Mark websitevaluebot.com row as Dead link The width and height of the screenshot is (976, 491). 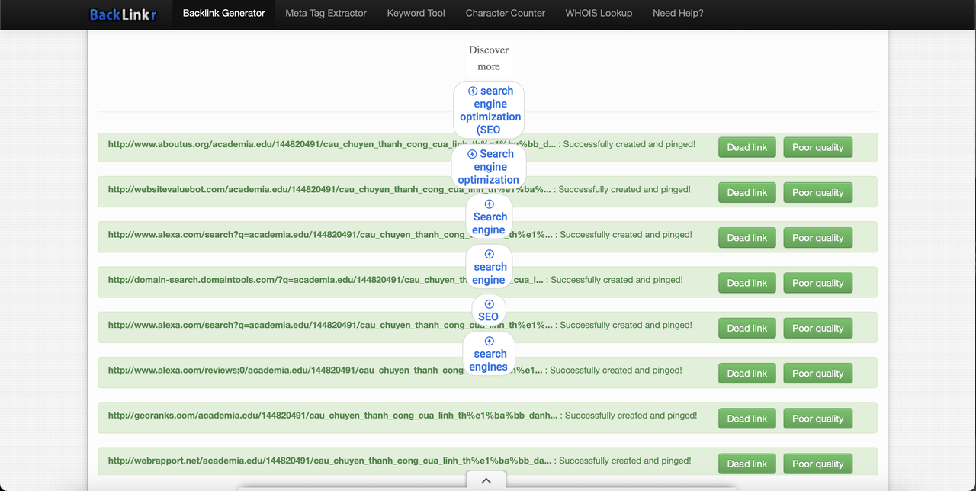(x=747, y=192)
